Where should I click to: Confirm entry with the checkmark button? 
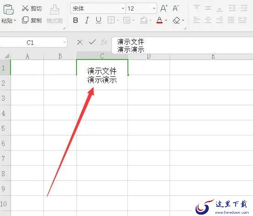point(92,42)
